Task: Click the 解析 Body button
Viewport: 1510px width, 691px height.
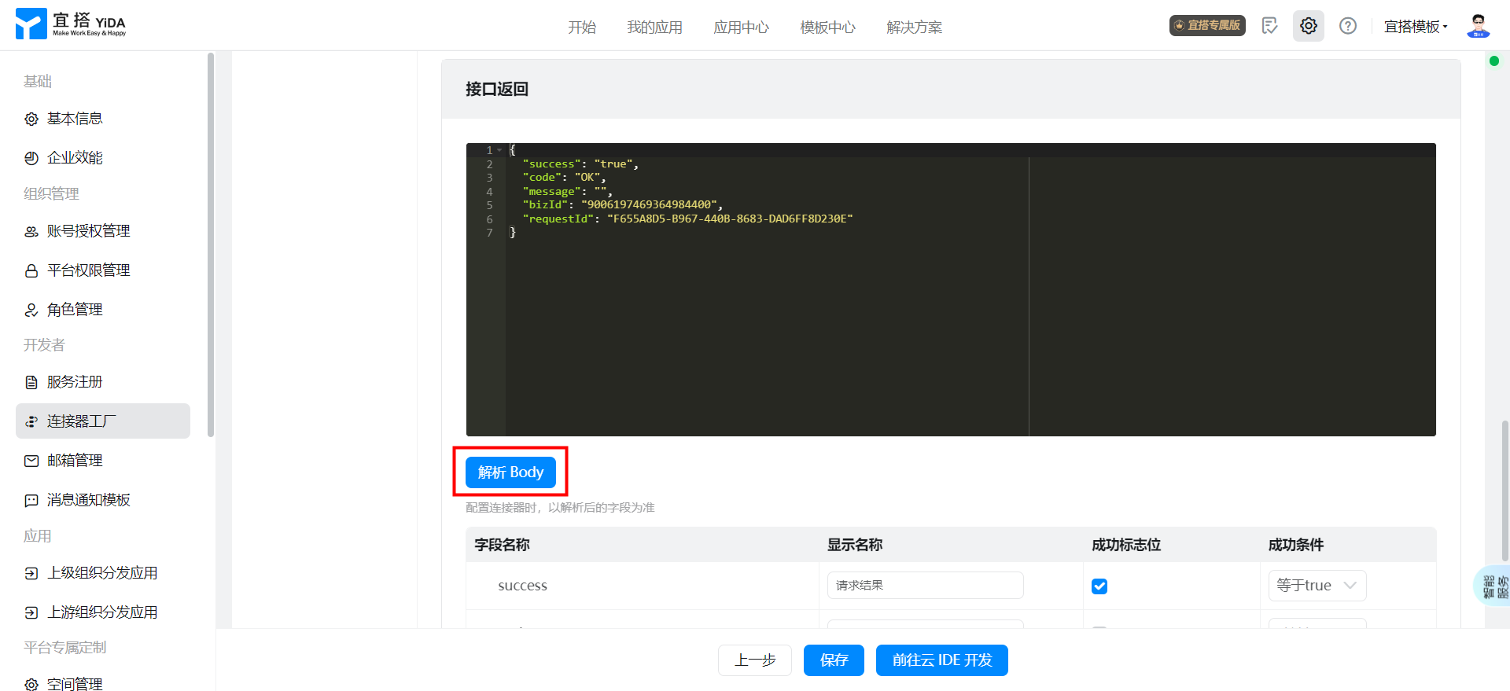Action: pos(510,472)
